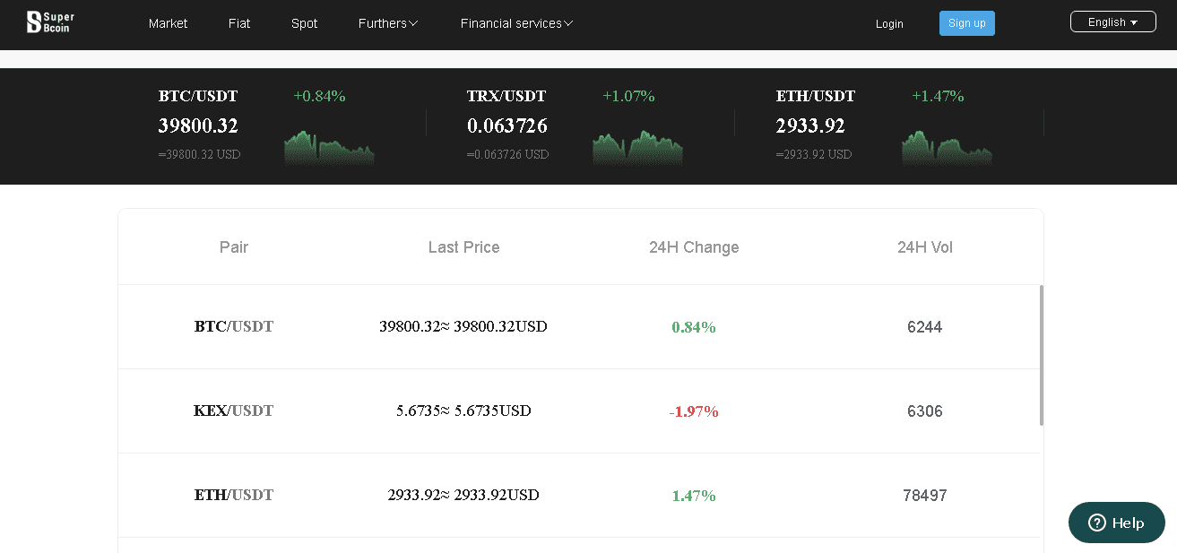Expand the Furthers dropdown menu
This screenshot has width=1177, height=553.
pyautogui.click(x=387, y=23)
